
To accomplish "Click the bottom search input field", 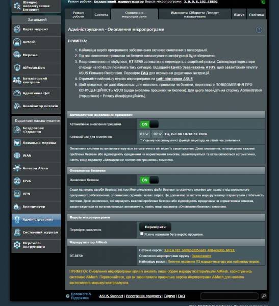I will 230,296.
